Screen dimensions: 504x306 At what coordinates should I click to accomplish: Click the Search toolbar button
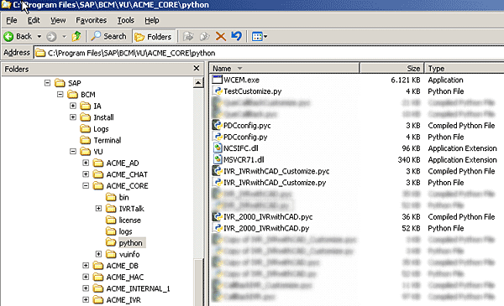108,36
